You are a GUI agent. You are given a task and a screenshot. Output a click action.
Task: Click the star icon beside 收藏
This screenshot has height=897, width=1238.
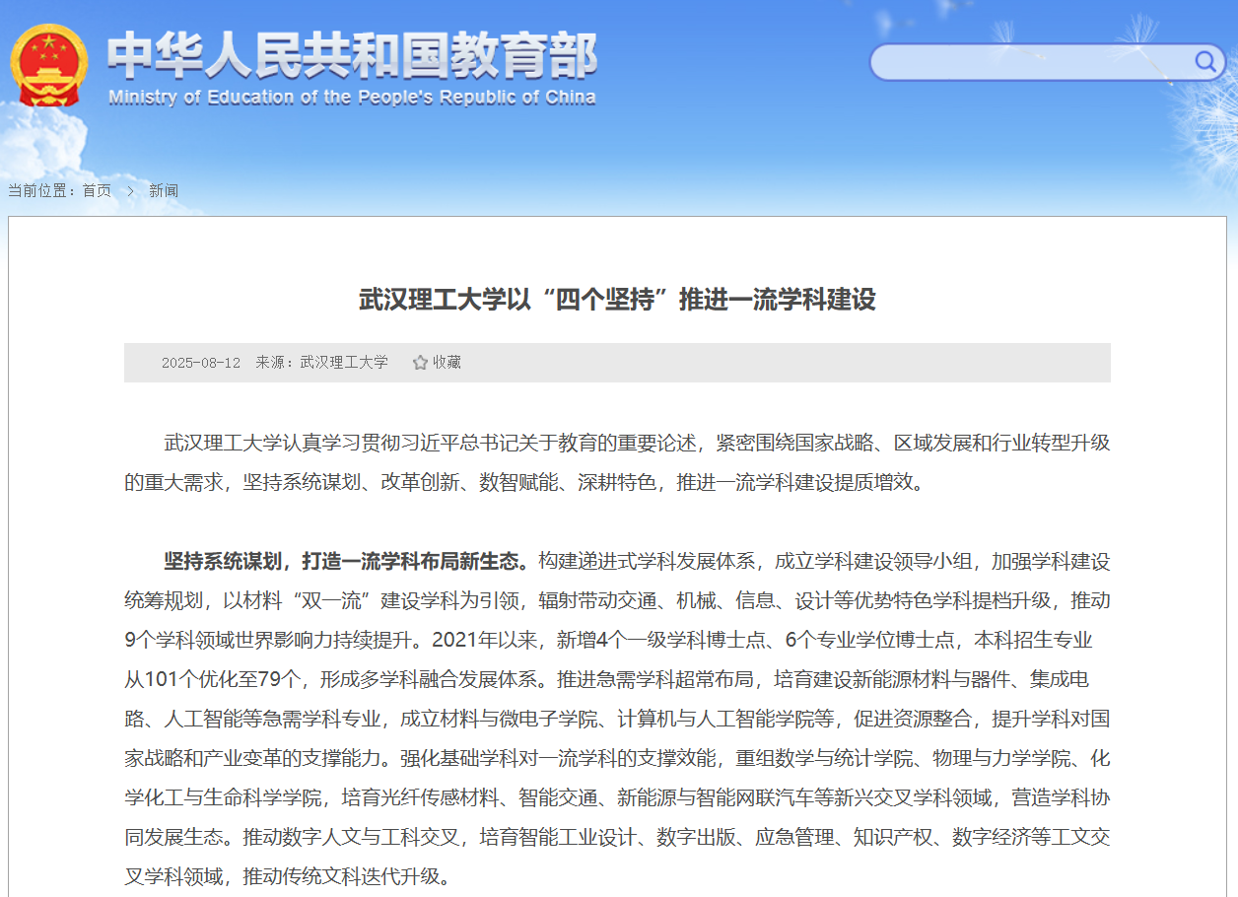420,363
